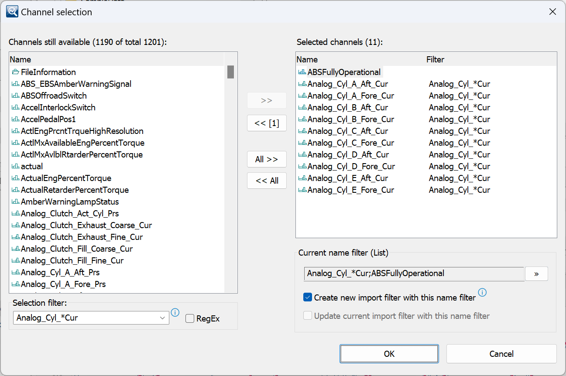Sort selected channels by Filter column

(x=435, y=59)
